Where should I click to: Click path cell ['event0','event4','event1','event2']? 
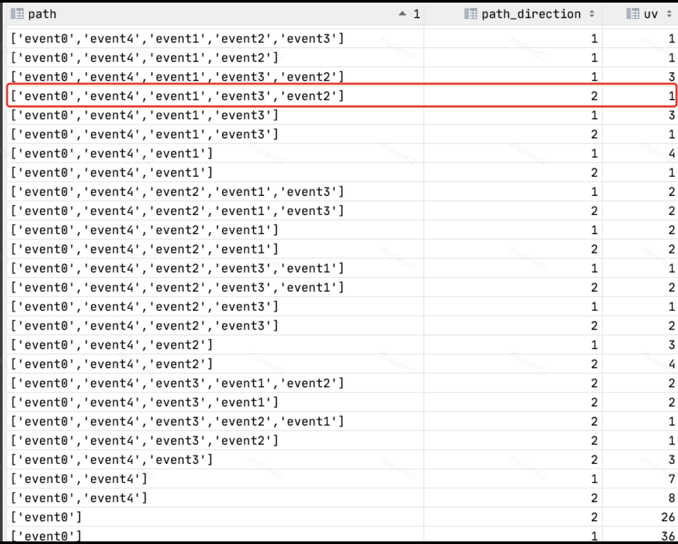pos(145,58)
